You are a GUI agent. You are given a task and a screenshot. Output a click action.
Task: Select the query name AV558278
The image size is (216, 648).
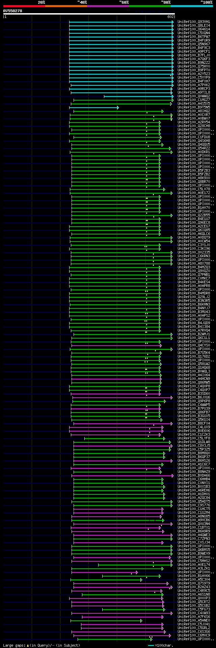point(13,11)
